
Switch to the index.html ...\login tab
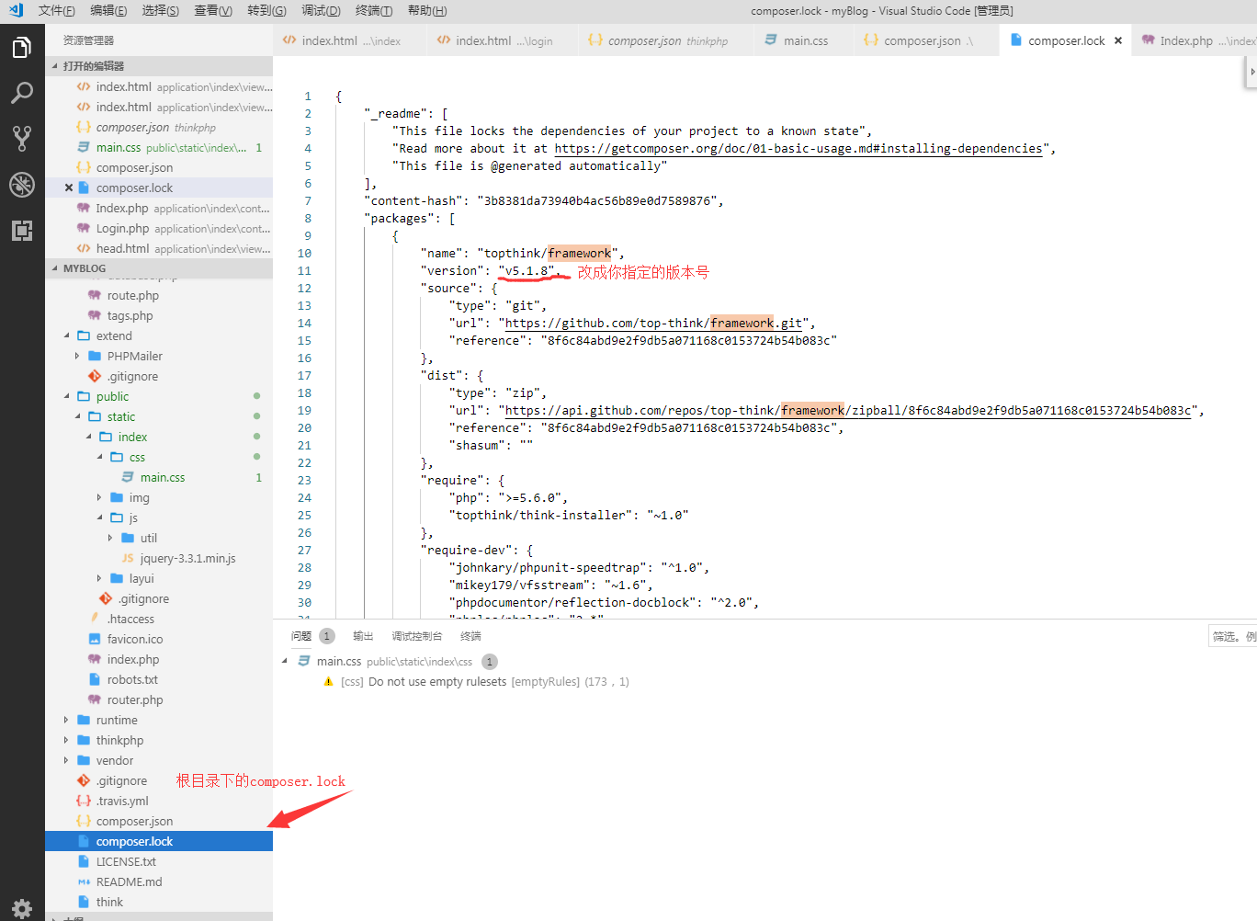[503, 40]
